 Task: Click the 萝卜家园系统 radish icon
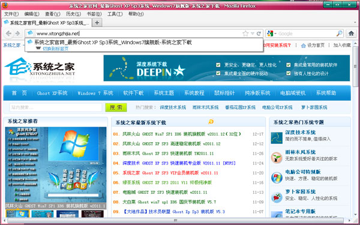tap(277, 197)
